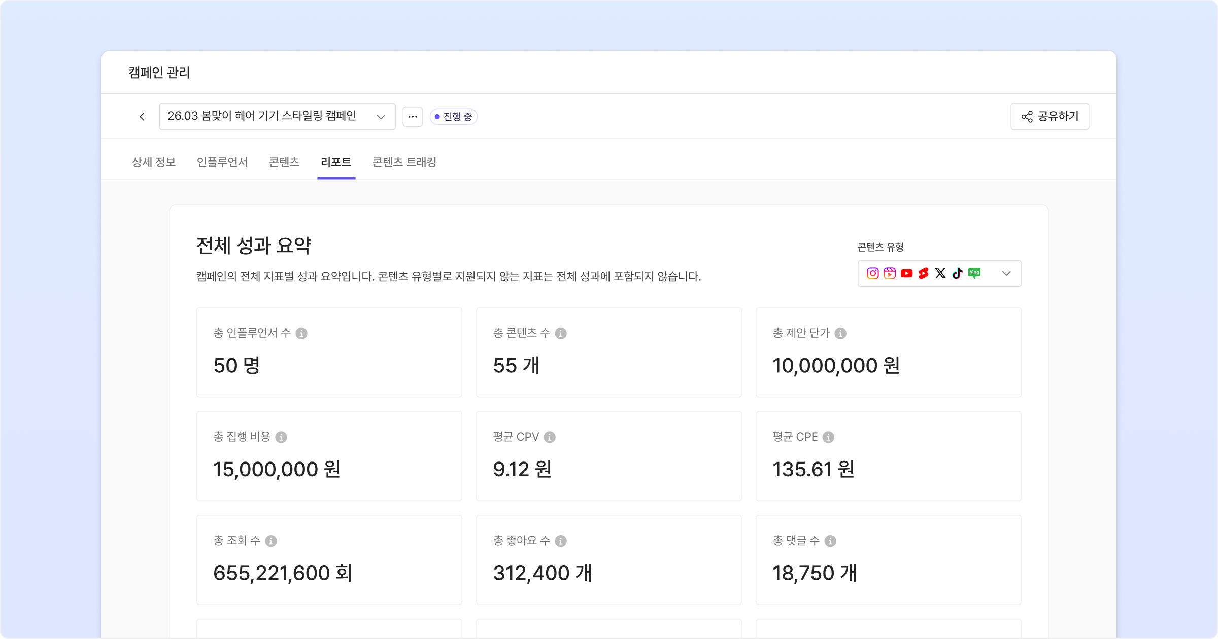The image size is (1218, 639).
Task: Select the 리포트 tab
Action: pos(336,162)
